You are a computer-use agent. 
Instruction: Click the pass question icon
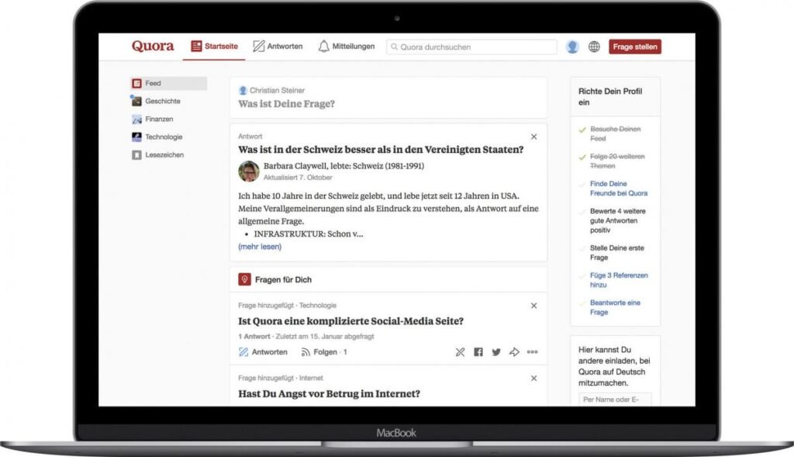(460, 352)
